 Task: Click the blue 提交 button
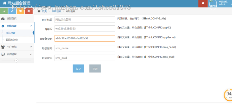pos(78,69)
